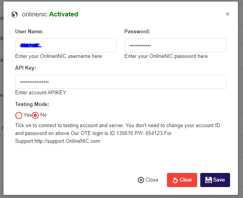Image resolution: width=243 pixels, height=198 pixels.
Task: Focus the Password input field
Action: pos(175,45)
